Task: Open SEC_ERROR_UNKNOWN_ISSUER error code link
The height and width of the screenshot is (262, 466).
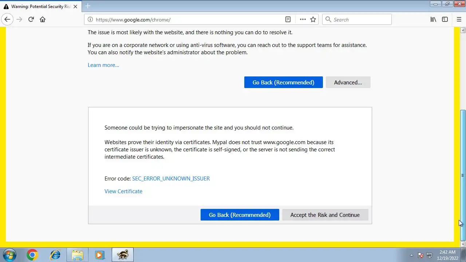Action: (x=171, y=179)
